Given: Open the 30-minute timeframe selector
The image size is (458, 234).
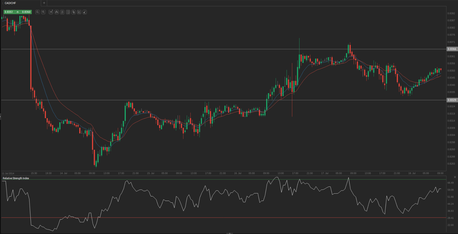Looking at the screenshot, I should (x=51, y=12).
